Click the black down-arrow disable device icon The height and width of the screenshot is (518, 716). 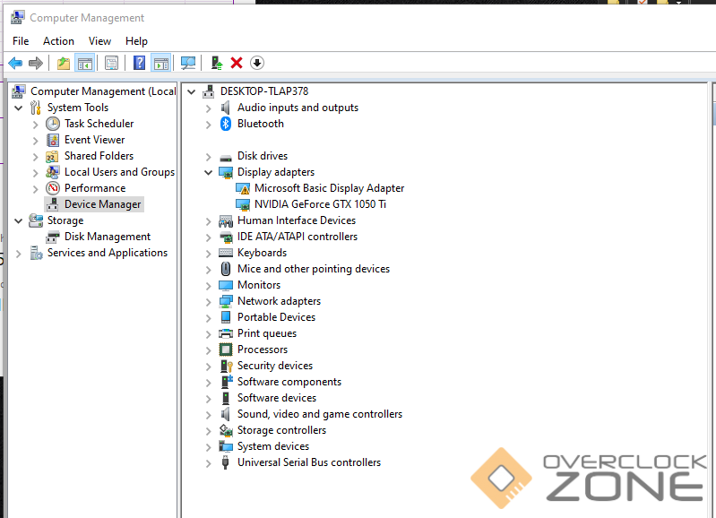[257, 63]
